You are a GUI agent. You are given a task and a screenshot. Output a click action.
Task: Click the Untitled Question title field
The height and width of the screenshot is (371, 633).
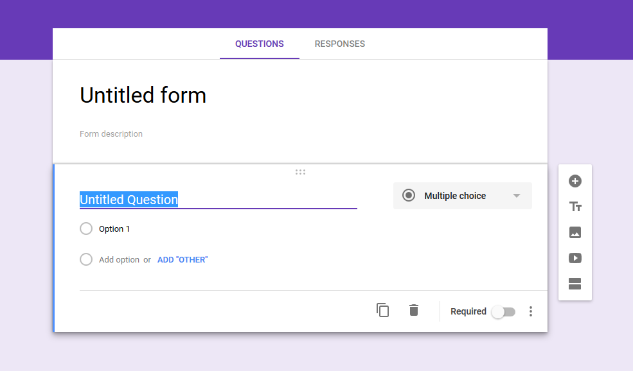pyautogui.click(x=217, y=200)
